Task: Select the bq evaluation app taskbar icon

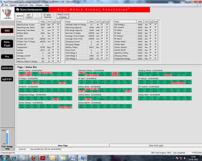Action: click(82, 158)
